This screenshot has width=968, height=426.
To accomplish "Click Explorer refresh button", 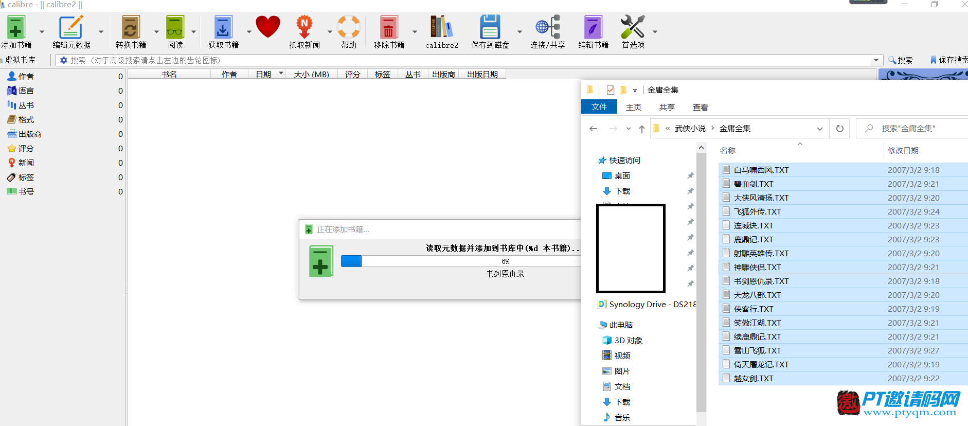I will pyautogui.click(x=840, y=129).
